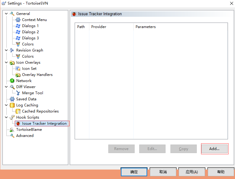
Task: Select Cached Repositories in the tree
Action: pos(40,111)
